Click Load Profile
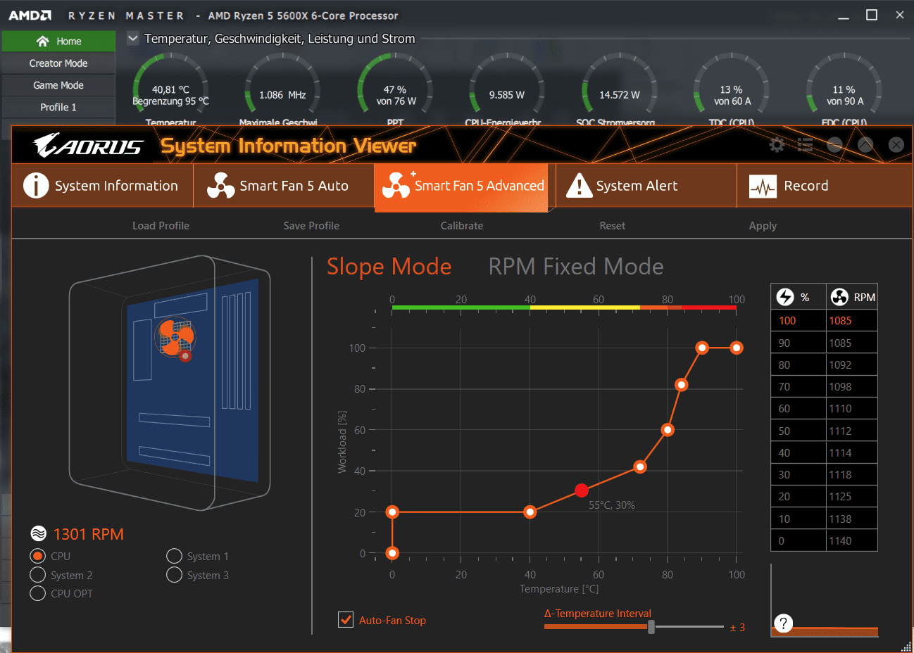 [161, 226]
